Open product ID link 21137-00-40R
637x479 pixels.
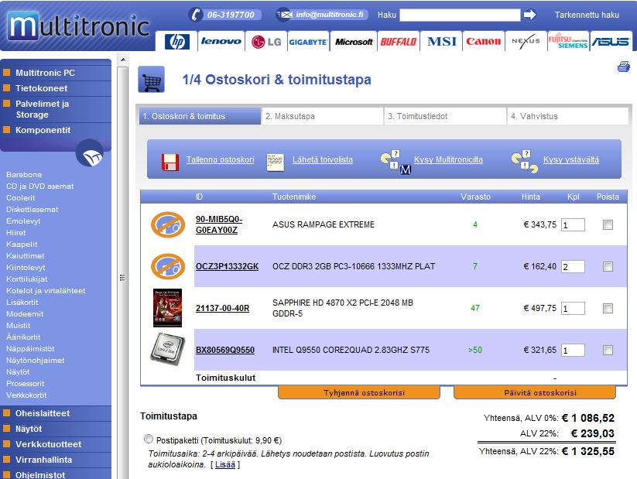point(223,308)
